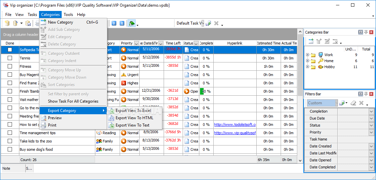The image size is (376, 180).
Task: Click the Urgent warning icon in Priority column
Action: coord(123,75)
